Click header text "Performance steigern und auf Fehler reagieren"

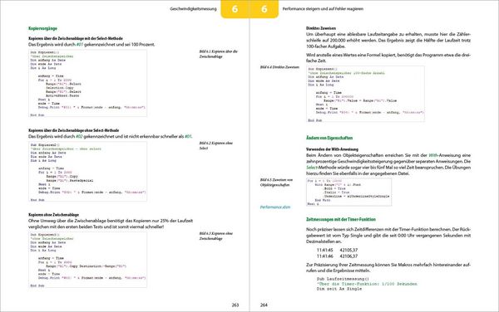[x=323, y=9]
